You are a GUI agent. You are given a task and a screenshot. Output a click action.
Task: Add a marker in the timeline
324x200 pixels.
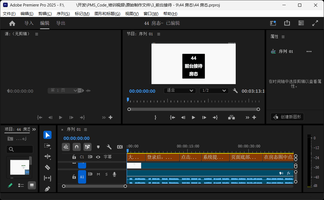(x=98, y=147)
